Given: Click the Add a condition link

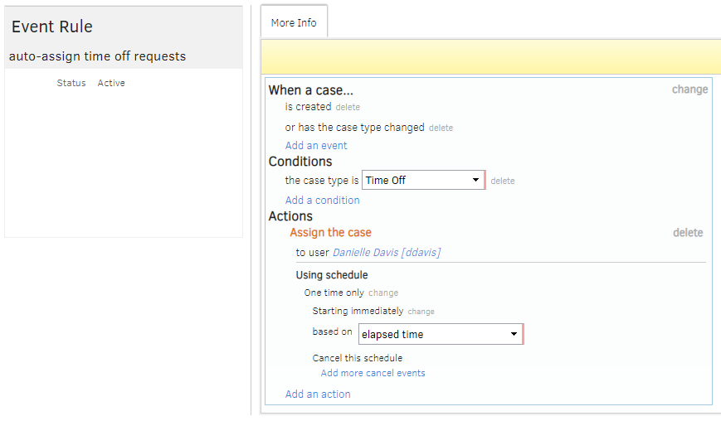Looking at the screenshot, I should [322, 201].
